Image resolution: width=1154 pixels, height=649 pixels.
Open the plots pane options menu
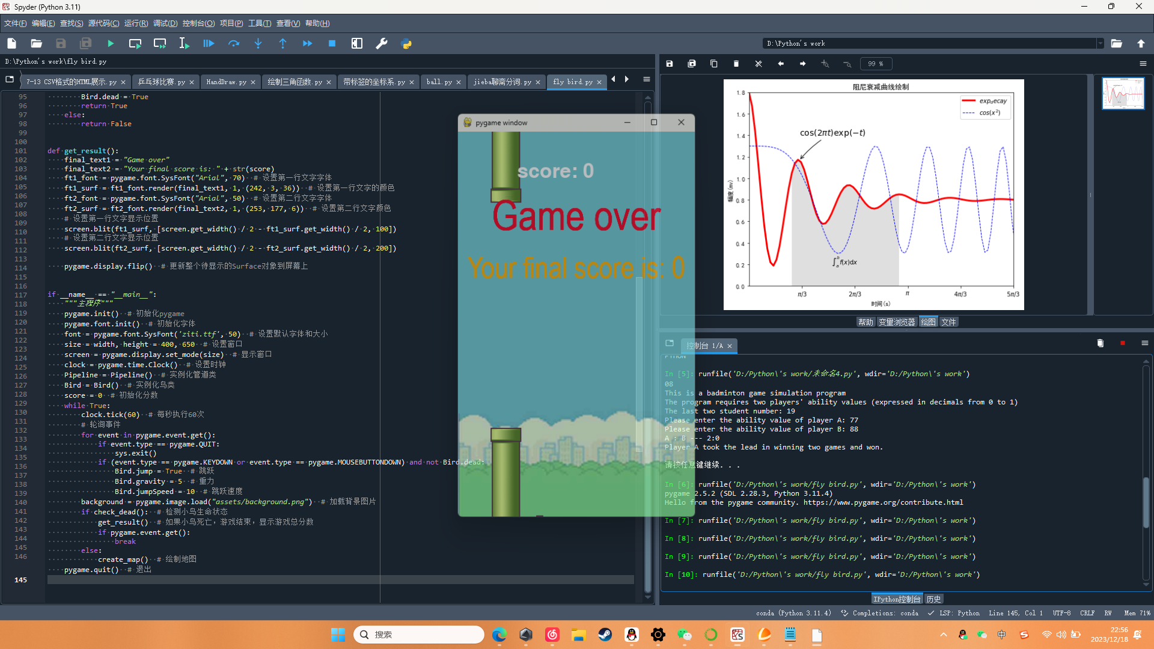(x=1143, y=64)
